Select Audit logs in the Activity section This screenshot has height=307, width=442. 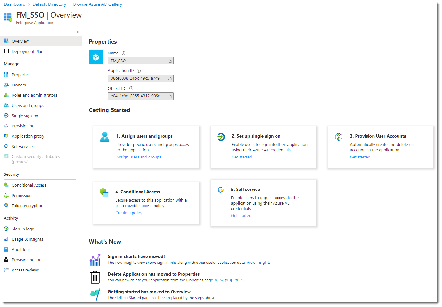pos(21,250)
